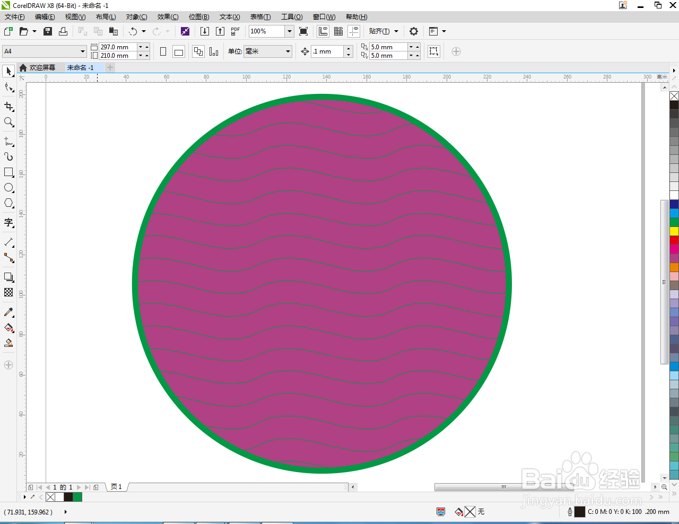Open the A4 page size dropdown
The width and height of the screenshot is (679, 524).
coord(83,51)
